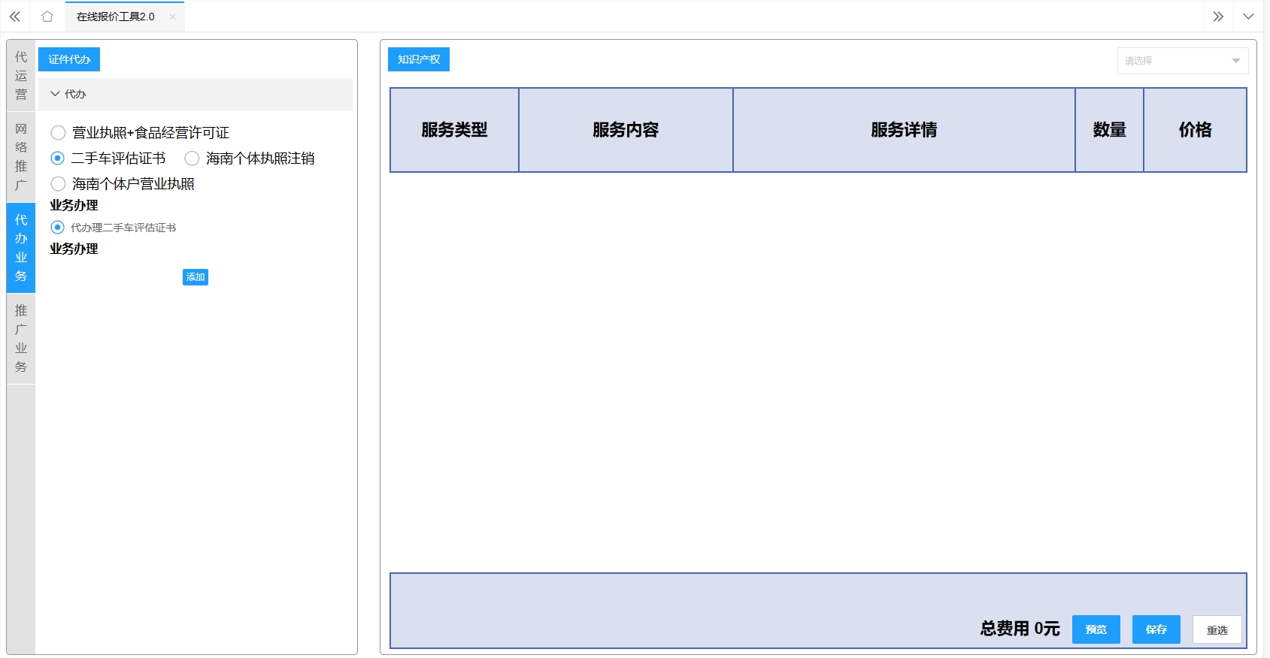Collapse the 代办 section
The width and height of the screenshot is (1270, 658).
pyautogui.click(x=55, y=94)
